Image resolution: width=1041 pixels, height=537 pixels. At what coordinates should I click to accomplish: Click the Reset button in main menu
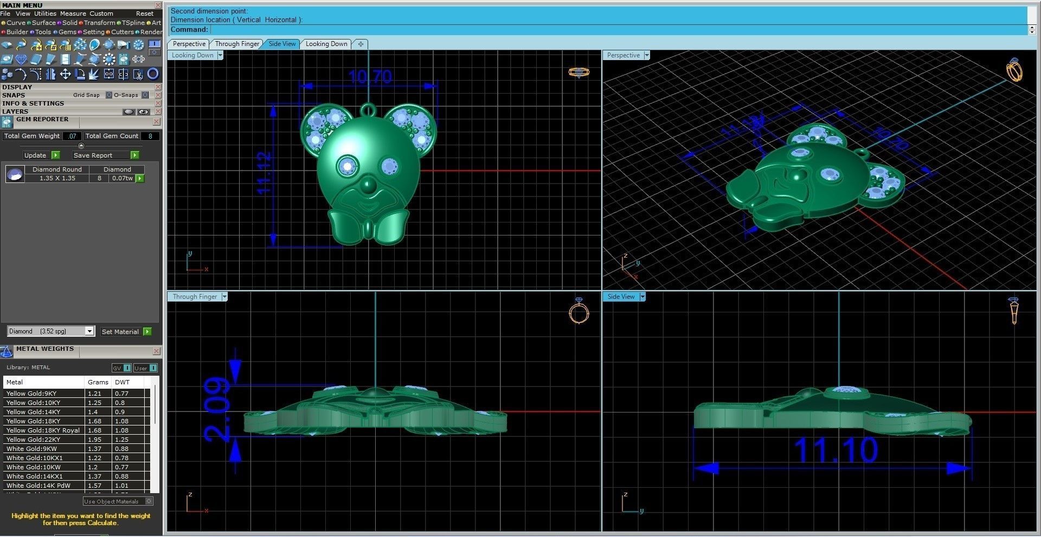click(x=145, y=14)
